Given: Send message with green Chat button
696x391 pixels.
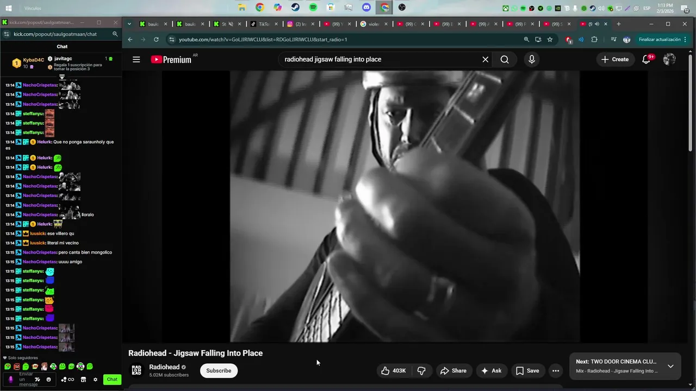Looking at the screenshot, I should tap(112, 380).
